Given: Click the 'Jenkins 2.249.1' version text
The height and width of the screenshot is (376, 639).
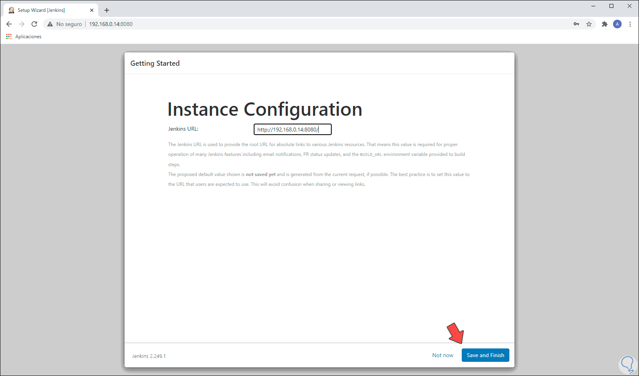Looking at the screenshot, I should 149,356.
